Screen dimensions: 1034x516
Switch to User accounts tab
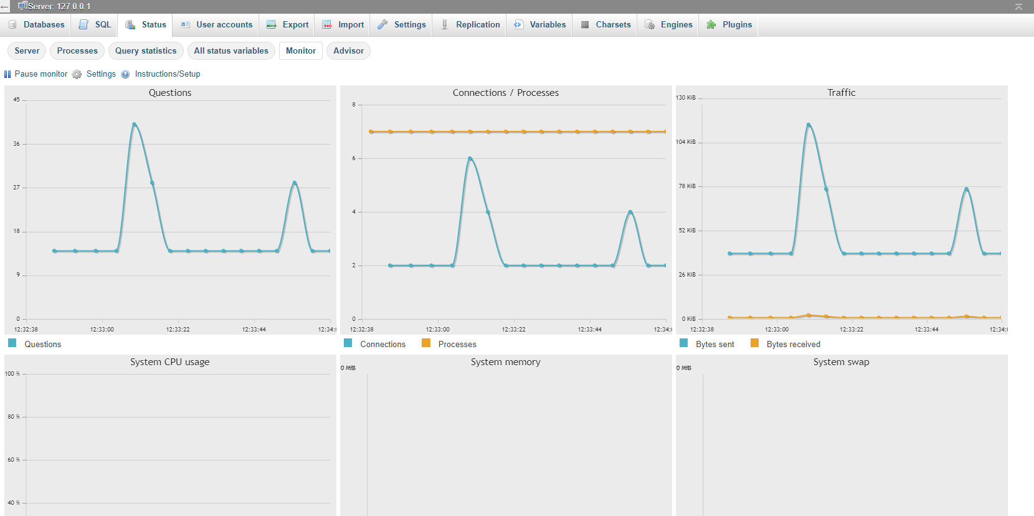coord(217,25)
